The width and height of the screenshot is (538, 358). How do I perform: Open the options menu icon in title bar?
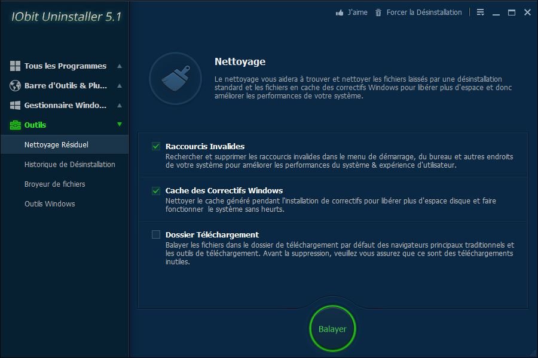481,13
